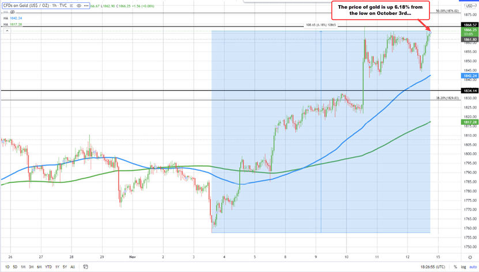Open the timezone menu showing UTC time
This screenshot has height=272, width=479.
(432, 267)
